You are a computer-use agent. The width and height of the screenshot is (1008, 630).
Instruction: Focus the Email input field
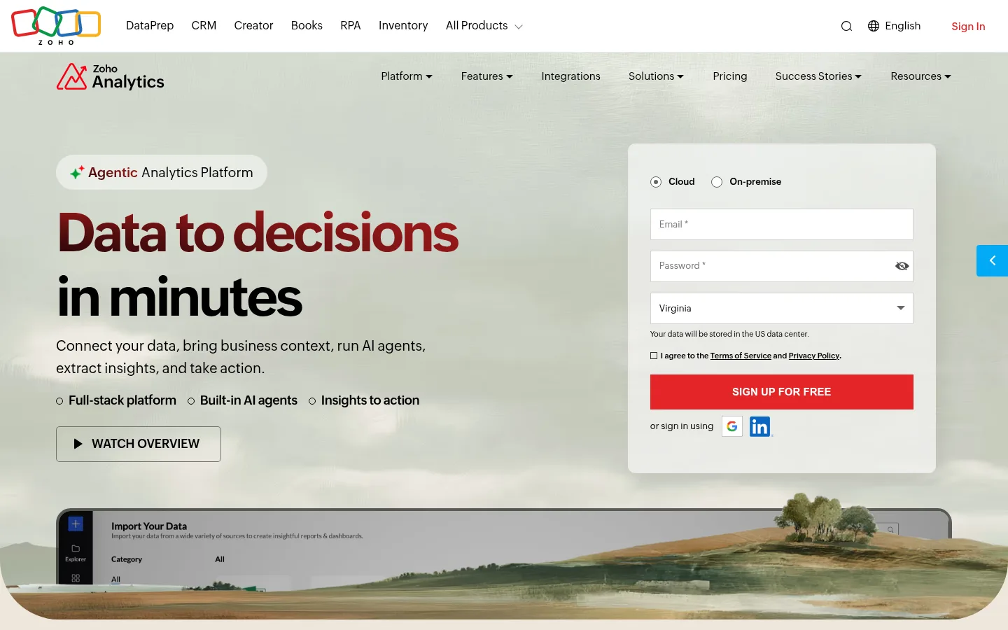point(781,225)
